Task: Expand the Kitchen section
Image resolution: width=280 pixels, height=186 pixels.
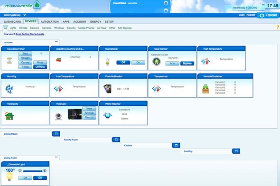Action: tap(176, 145)
